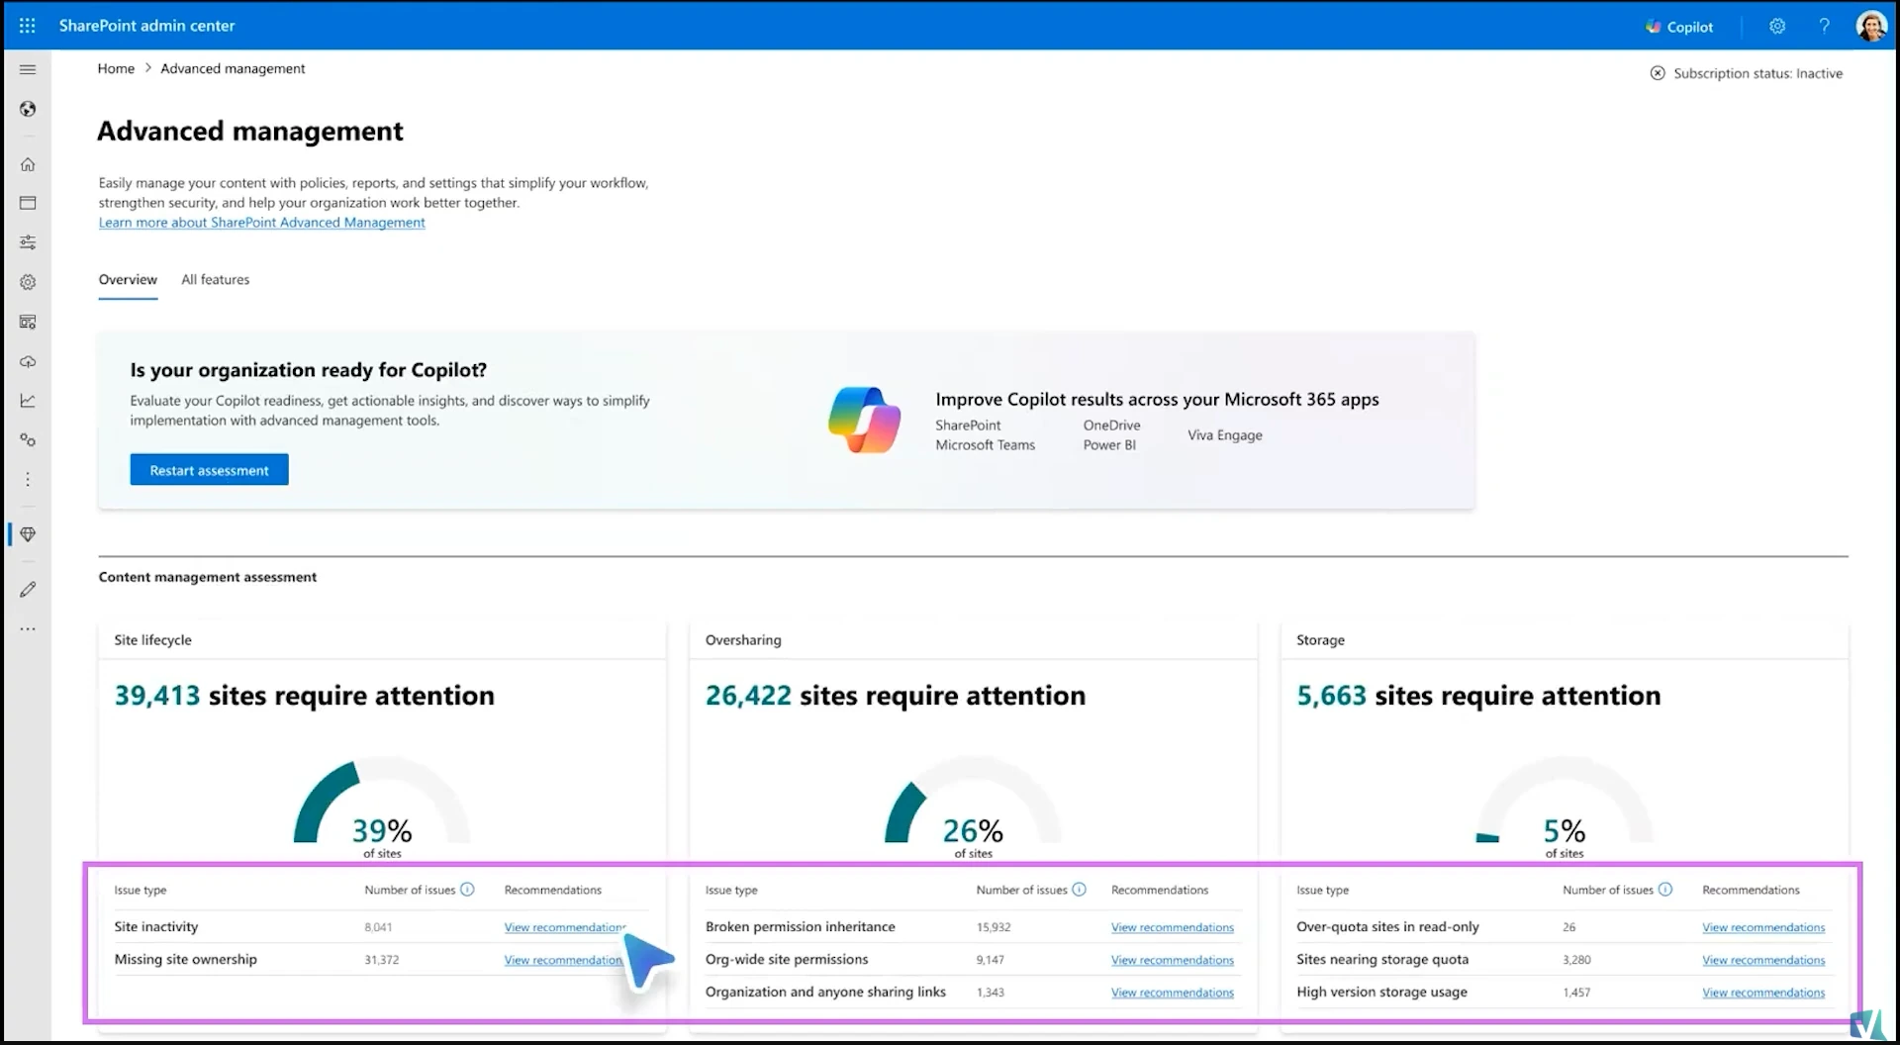Click the pencil customize navigation icon

(x=28, y=589)
